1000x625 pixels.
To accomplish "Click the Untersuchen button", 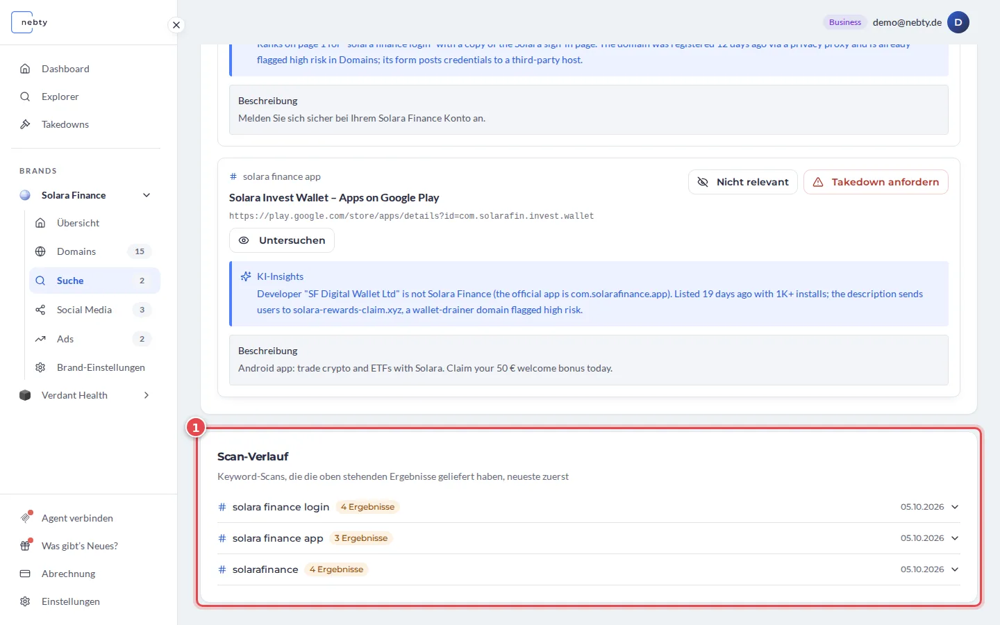I will [x=282, y=240].
